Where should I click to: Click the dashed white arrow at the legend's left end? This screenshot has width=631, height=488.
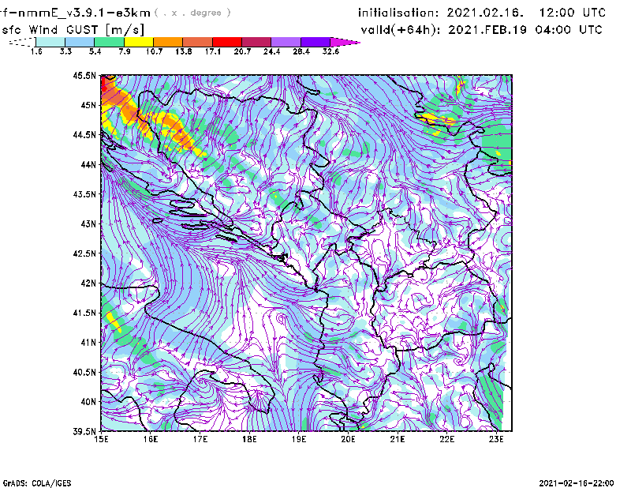[21, 42]
